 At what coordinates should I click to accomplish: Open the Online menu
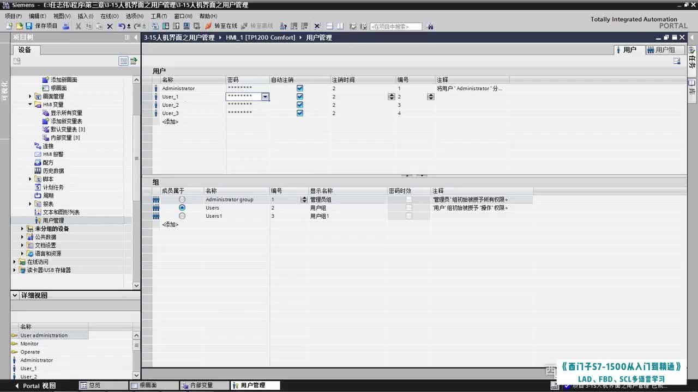tap(110, 16)
